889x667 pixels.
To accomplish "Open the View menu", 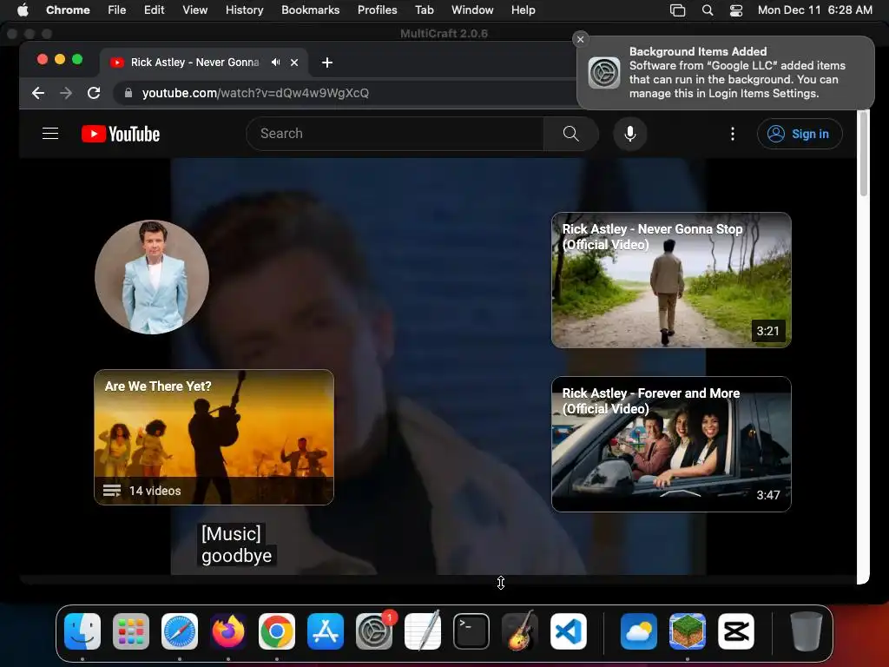I will (x=195, y=10).
